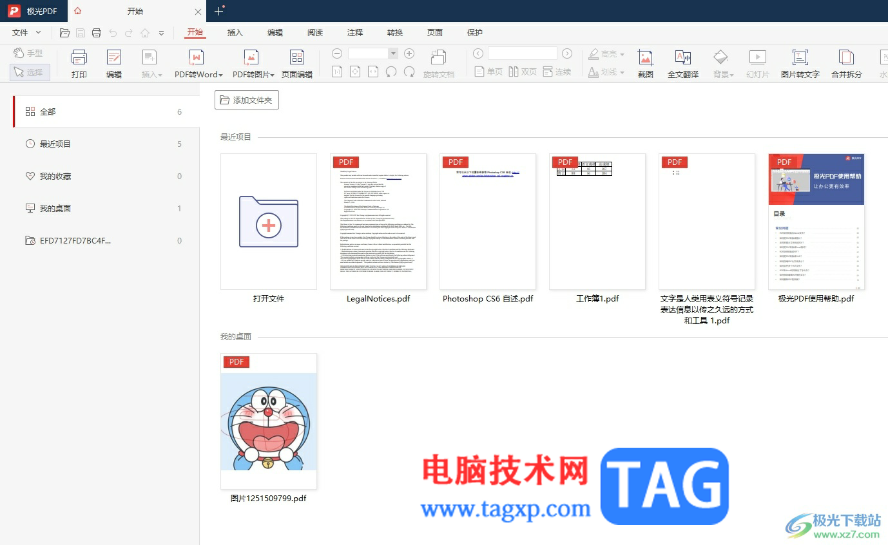Viewport: 888px width, 545px height.
Task: Switch to 双页 double page view
Action: tap(523, 72)
